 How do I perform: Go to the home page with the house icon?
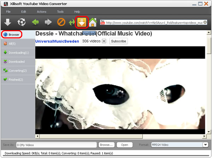(93, 22)
